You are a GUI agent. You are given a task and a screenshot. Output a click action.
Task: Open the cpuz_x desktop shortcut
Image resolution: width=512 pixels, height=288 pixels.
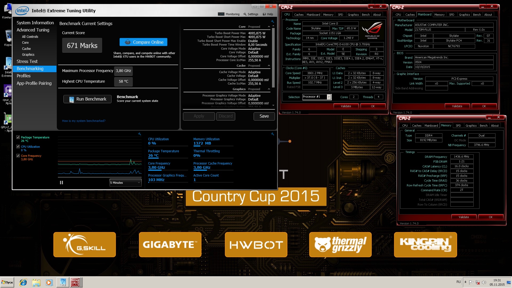click(7, 94)
